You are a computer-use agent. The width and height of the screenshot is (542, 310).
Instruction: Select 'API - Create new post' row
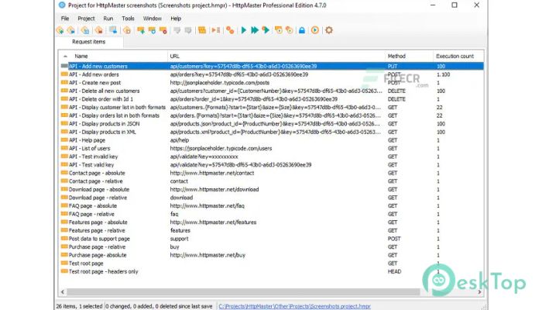click(x=272, y=83)
